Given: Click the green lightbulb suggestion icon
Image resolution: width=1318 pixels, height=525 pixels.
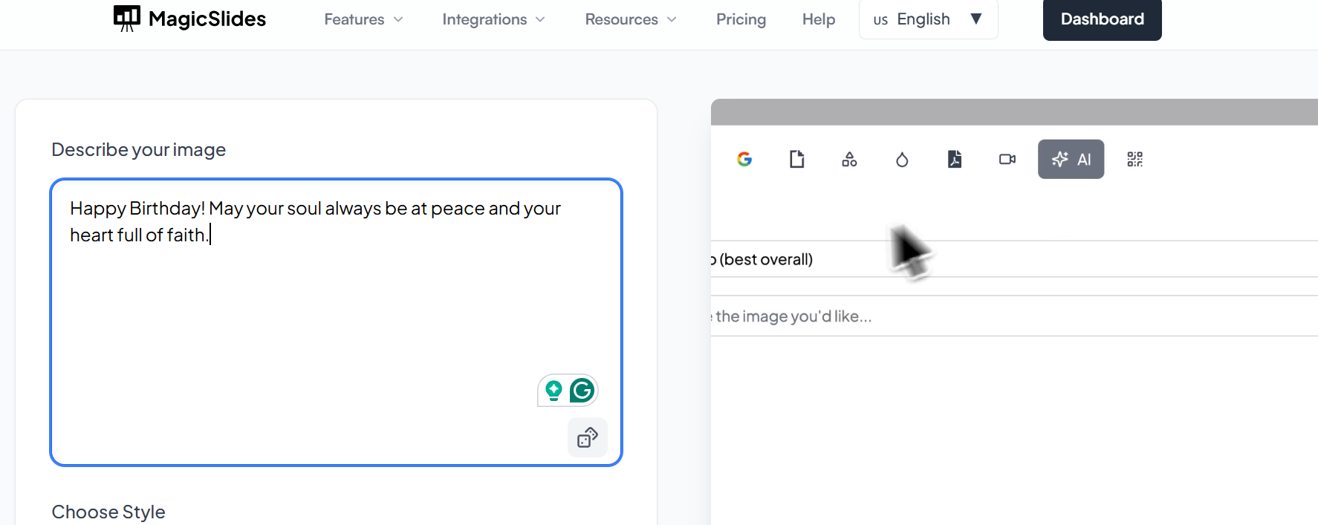Looking at the screenshot, I should [x=554, y=390].
